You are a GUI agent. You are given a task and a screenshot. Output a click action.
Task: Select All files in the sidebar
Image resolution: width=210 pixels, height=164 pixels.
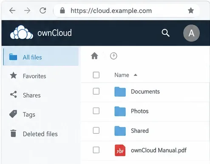pyautogui.click(x=41, y=57)
